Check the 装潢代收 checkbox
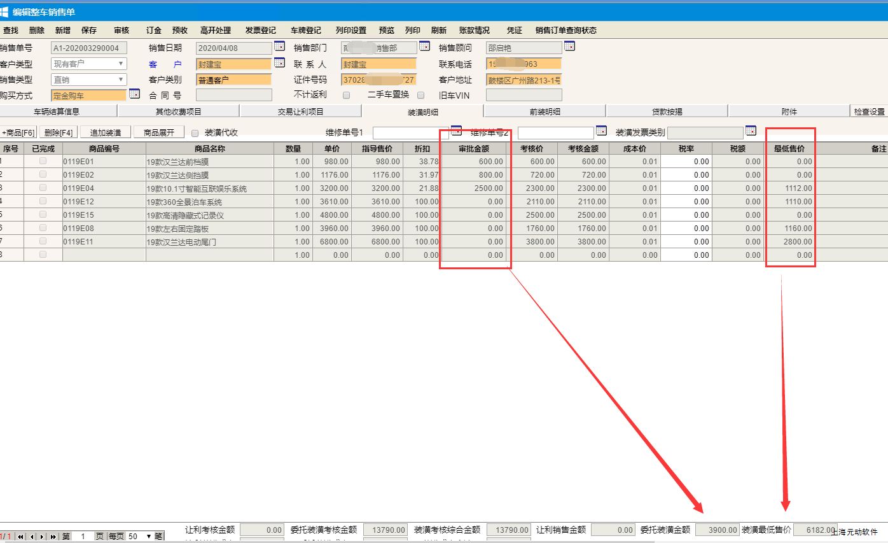Viewport: 888px width, 543px height. 195,133
